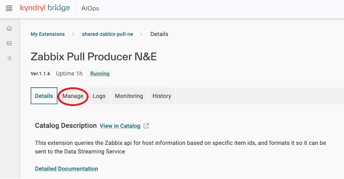Open the Detailed Documentation link
The height and width of the screenshot is (179, 344).
click(x=66, y=169)
